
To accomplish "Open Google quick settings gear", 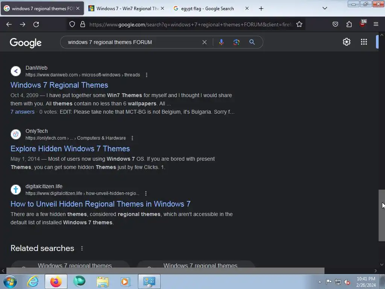I will point(346,42).
